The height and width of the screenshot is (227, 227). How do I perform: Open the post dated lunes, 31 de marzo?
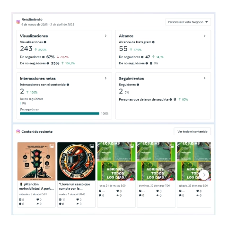pyautogui.click(x=116, y=161)
